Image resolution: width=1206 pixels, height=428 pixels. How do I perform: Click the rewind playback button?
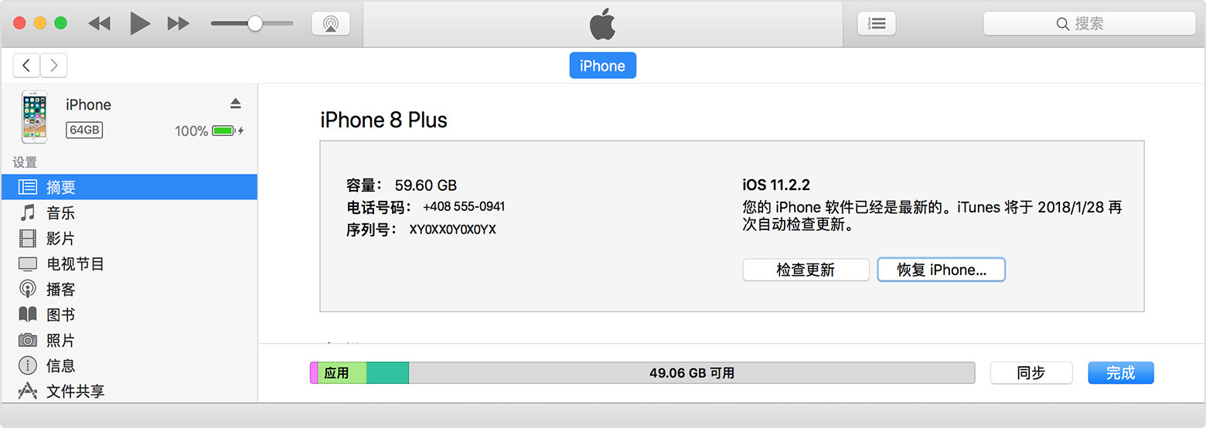(x=99, y=23)
